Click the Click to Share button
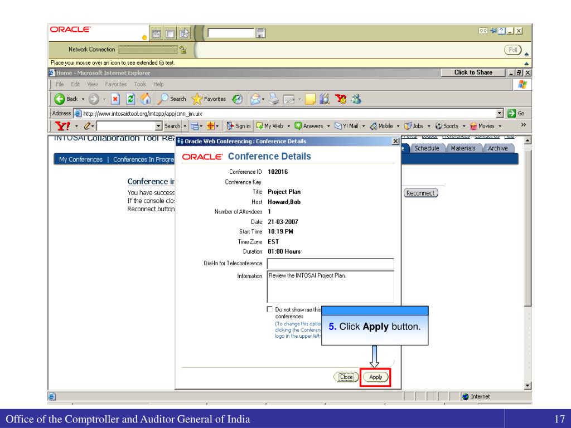The image size is (571, 428). tap(473, 72)
